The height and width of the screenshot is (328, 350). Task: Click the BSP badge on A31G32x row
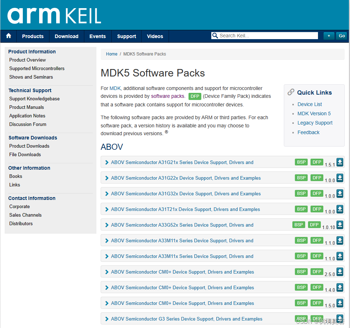coord(301,194)
